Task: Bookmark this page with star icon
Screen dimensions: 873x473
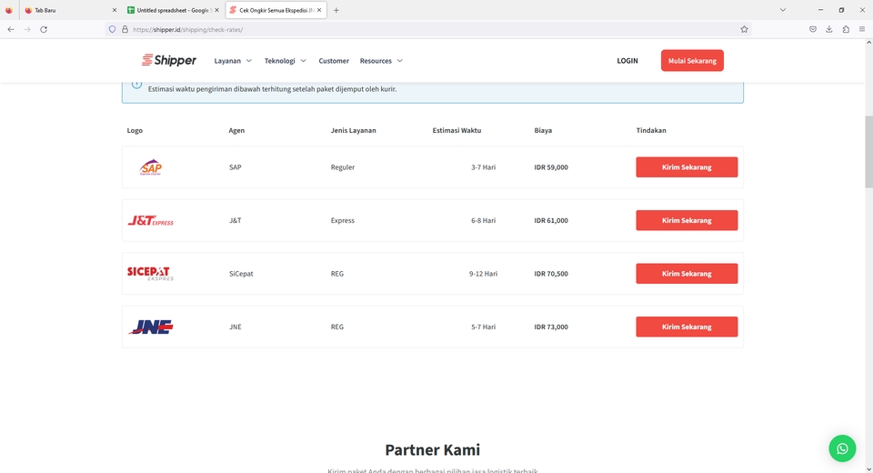Action: 744,29
